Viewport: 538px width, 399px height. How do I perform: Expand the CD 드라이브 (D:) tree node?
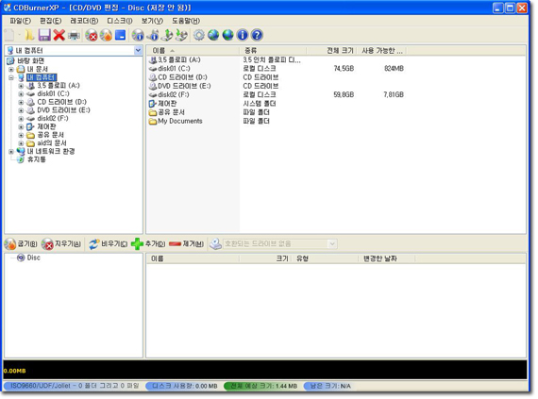21,102
